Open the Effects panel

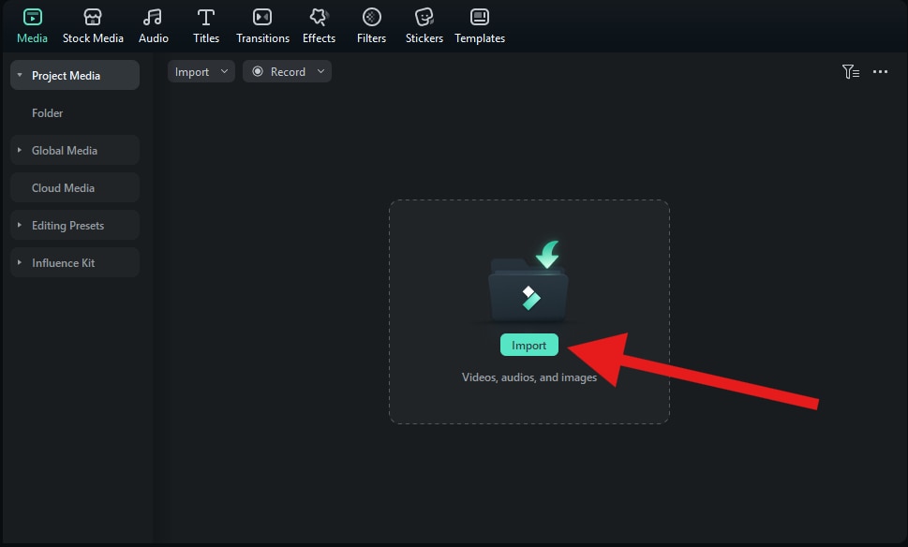(319, 23)
